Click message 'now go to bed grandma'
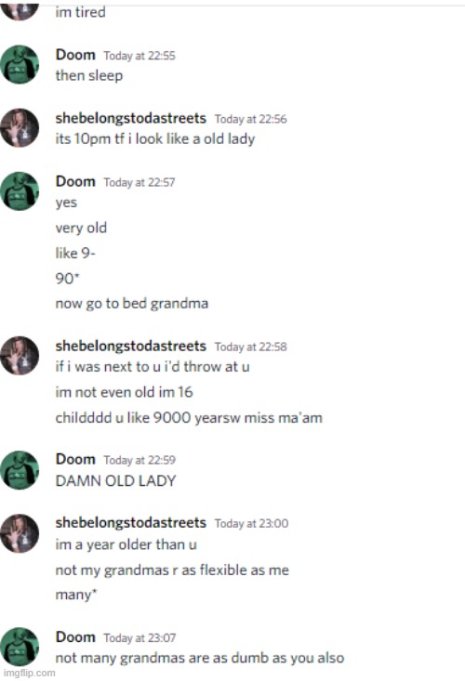Screen dimensions: 465x681 (x=132, y=303)
